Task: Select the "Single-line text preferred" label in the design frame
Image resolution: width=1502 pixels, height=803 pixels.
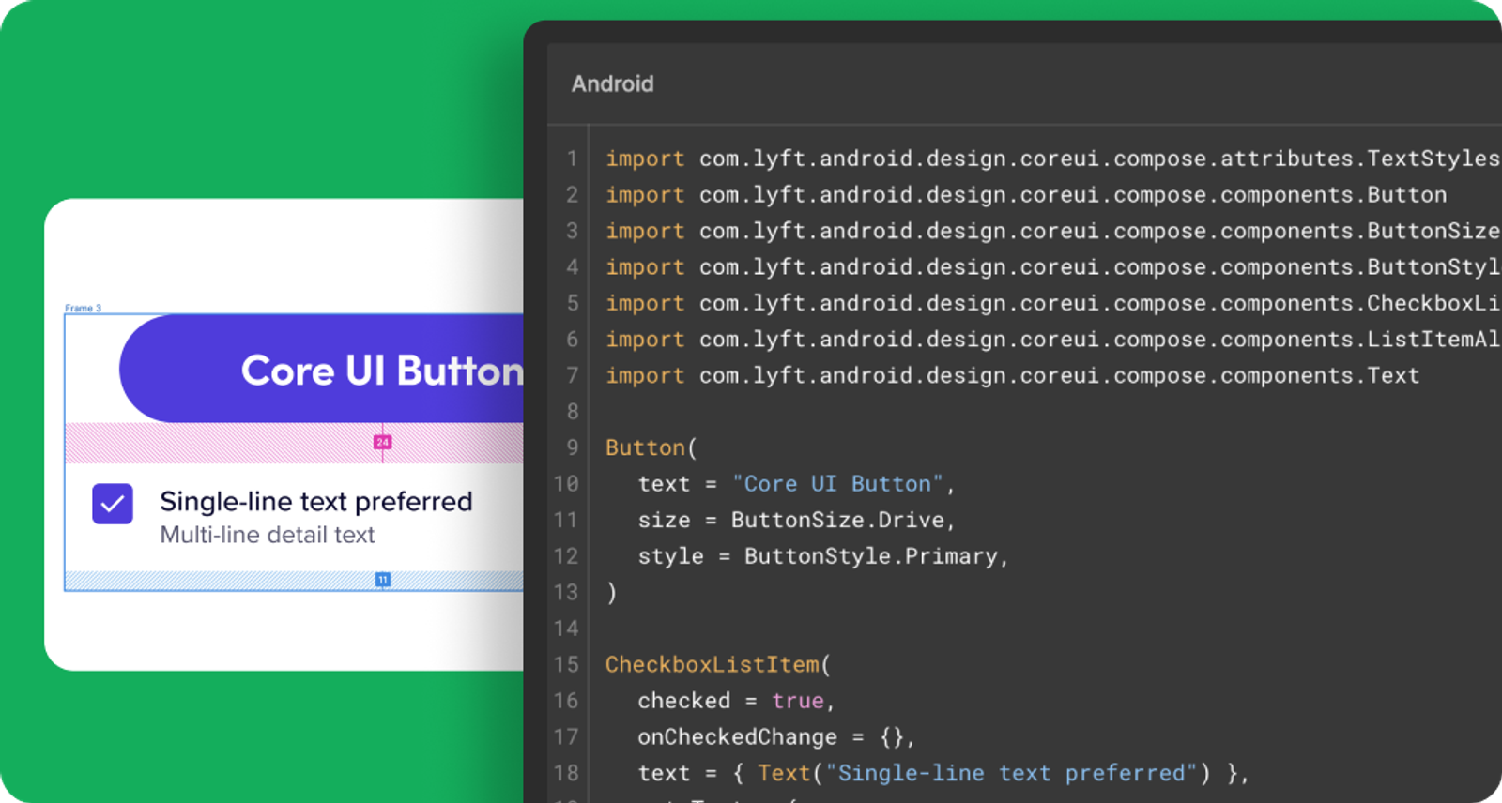Action: pyautogui.click(x=316, y=502)
